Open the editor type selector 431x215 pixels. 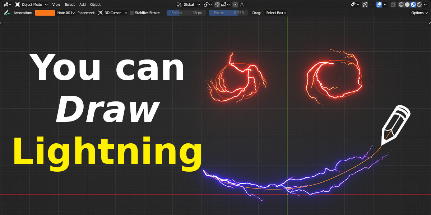pos(7,5)
